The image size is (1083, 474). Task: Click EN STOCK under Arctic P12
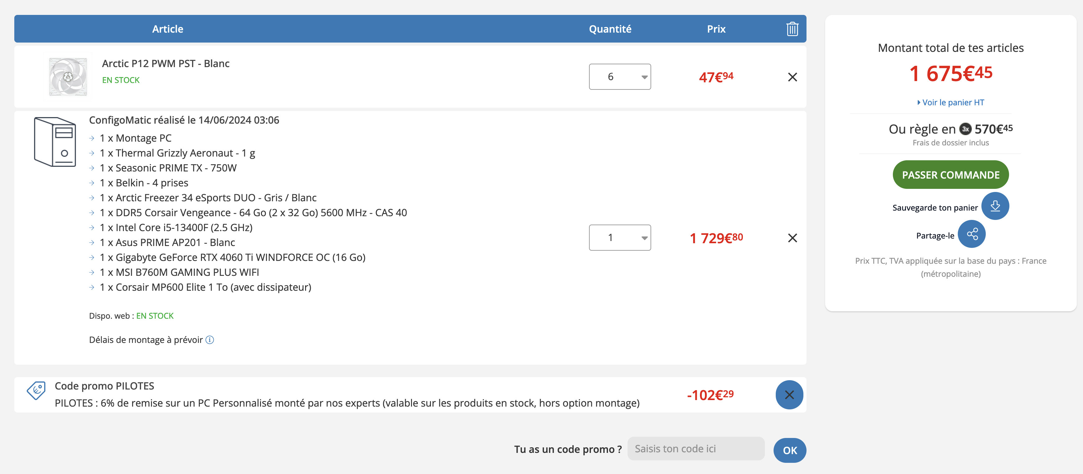tap(121, 80)
